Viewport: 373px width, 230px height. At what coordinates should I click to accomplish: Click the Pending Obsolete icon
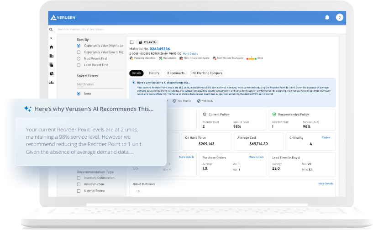point(131,58)
